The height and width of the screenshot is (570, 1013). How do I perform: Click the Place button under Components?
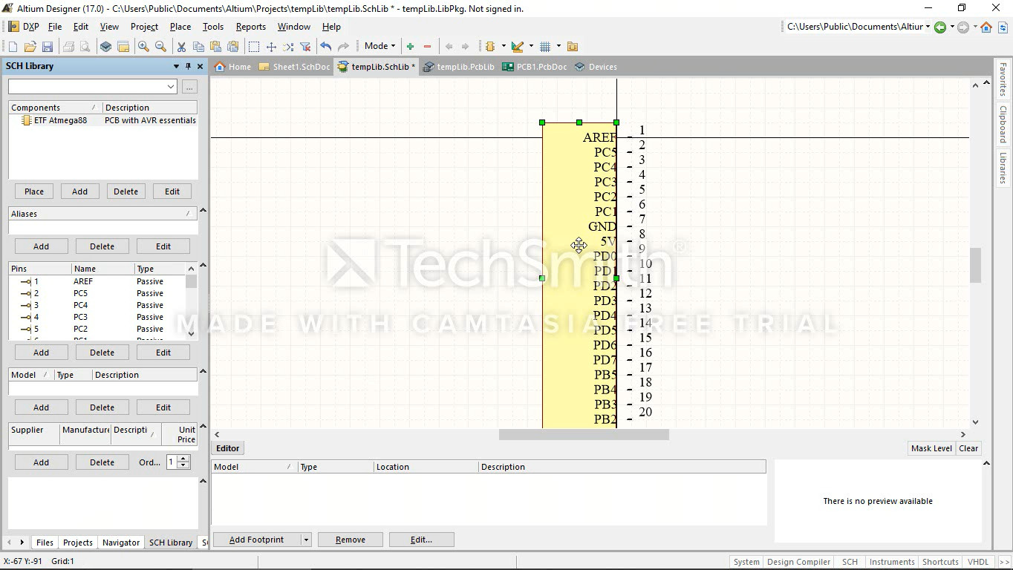tap(34, 191)
